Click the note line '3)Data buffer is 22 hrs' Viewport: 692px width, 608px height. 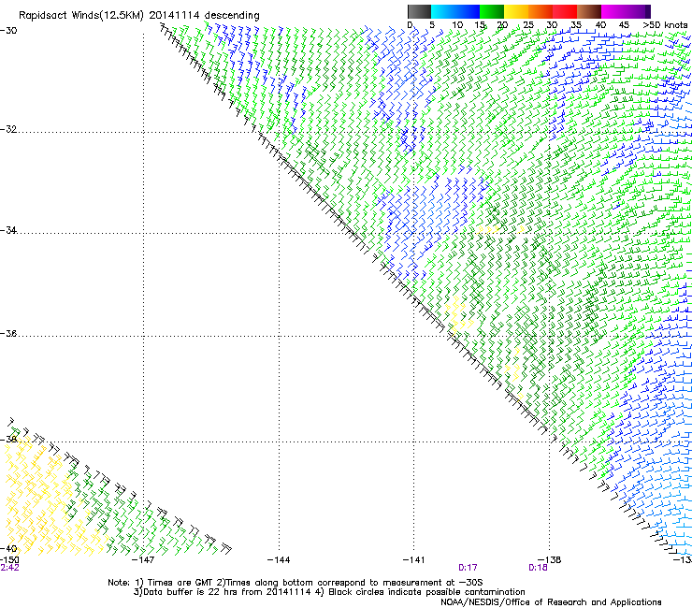[x=329, y=592]
